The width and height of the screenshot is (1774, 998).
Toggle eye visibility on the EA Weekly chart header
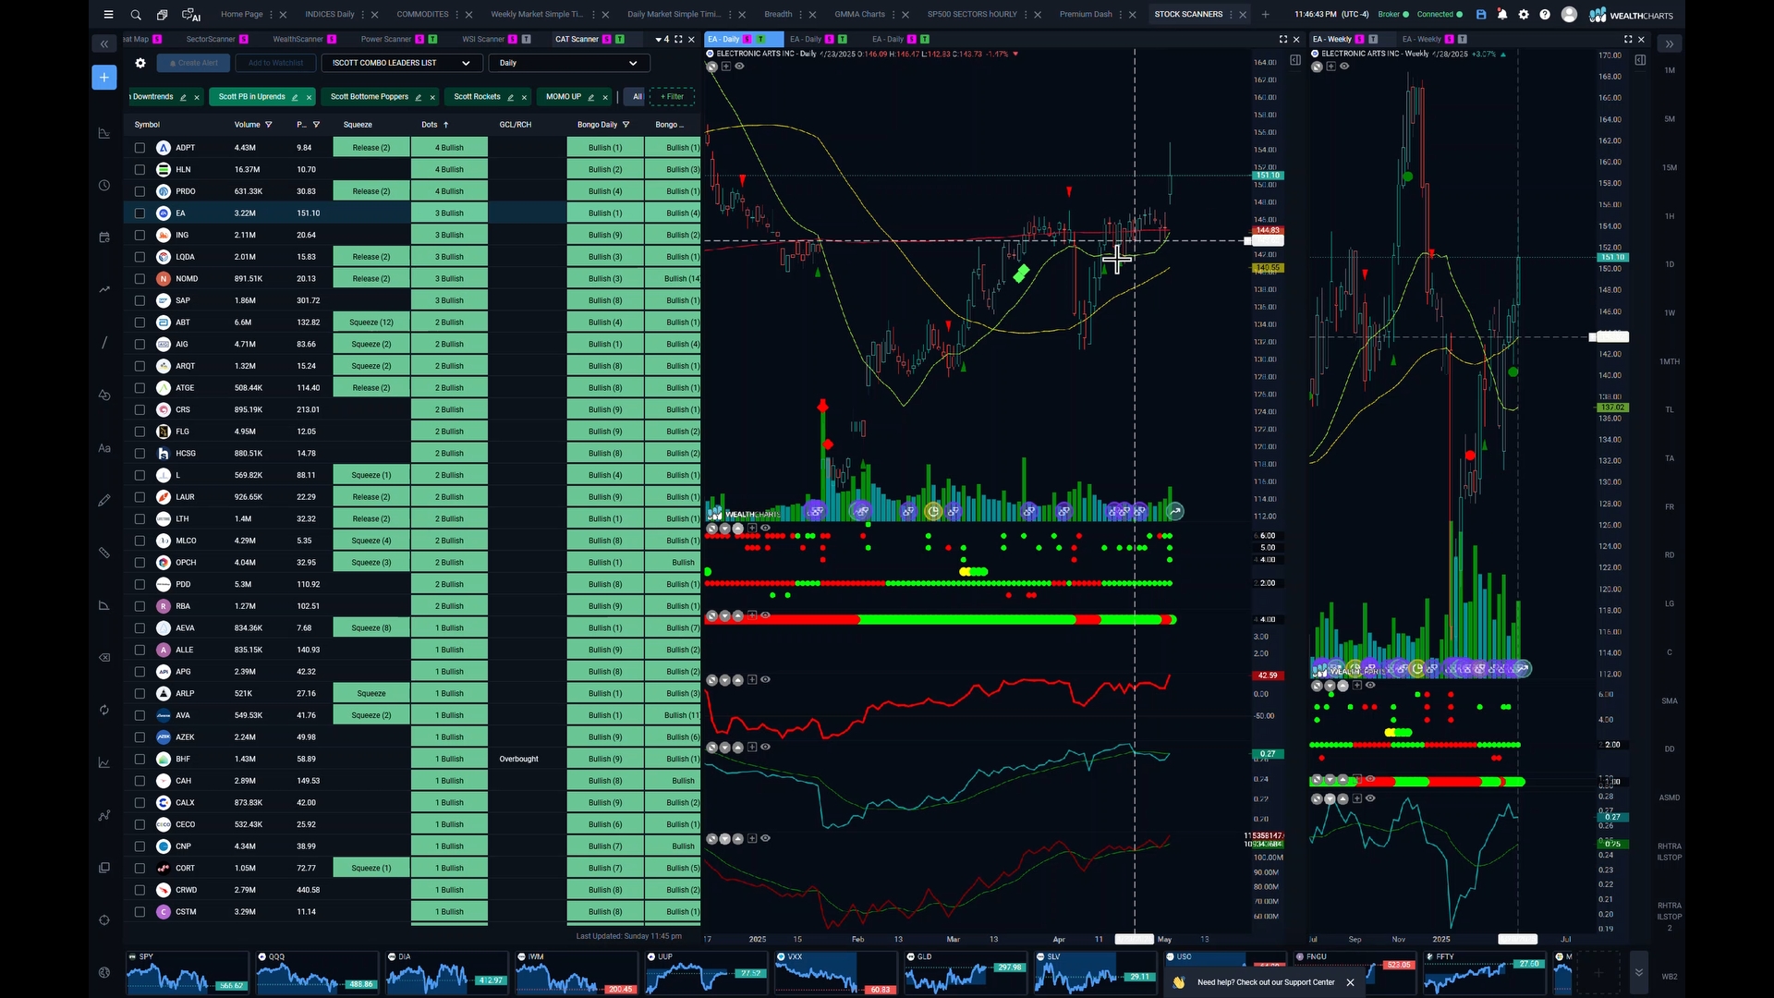(1344, 67)
